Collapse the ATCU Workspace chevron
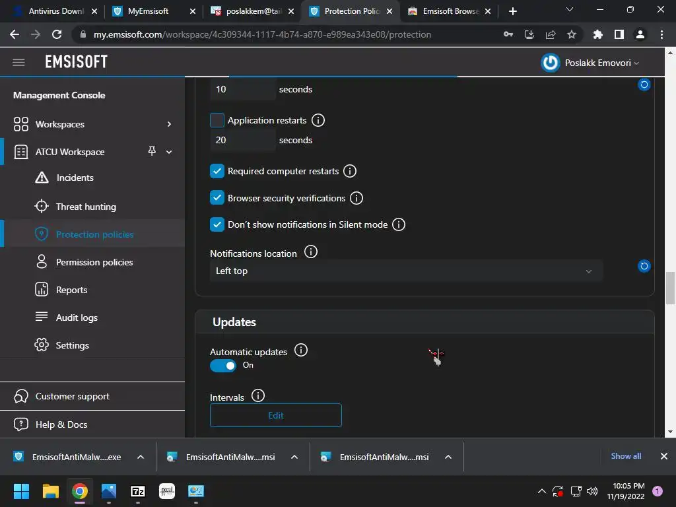 pyautogui.click(x=169, y=152)
